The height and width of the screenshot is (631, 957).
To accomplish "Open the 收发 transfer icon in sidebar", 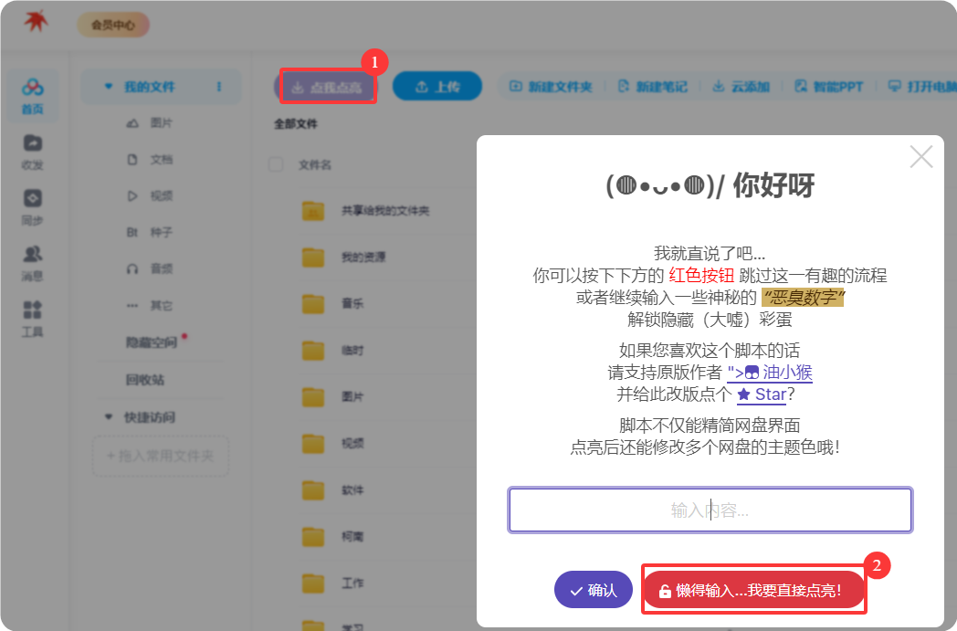I will point(33,143).
